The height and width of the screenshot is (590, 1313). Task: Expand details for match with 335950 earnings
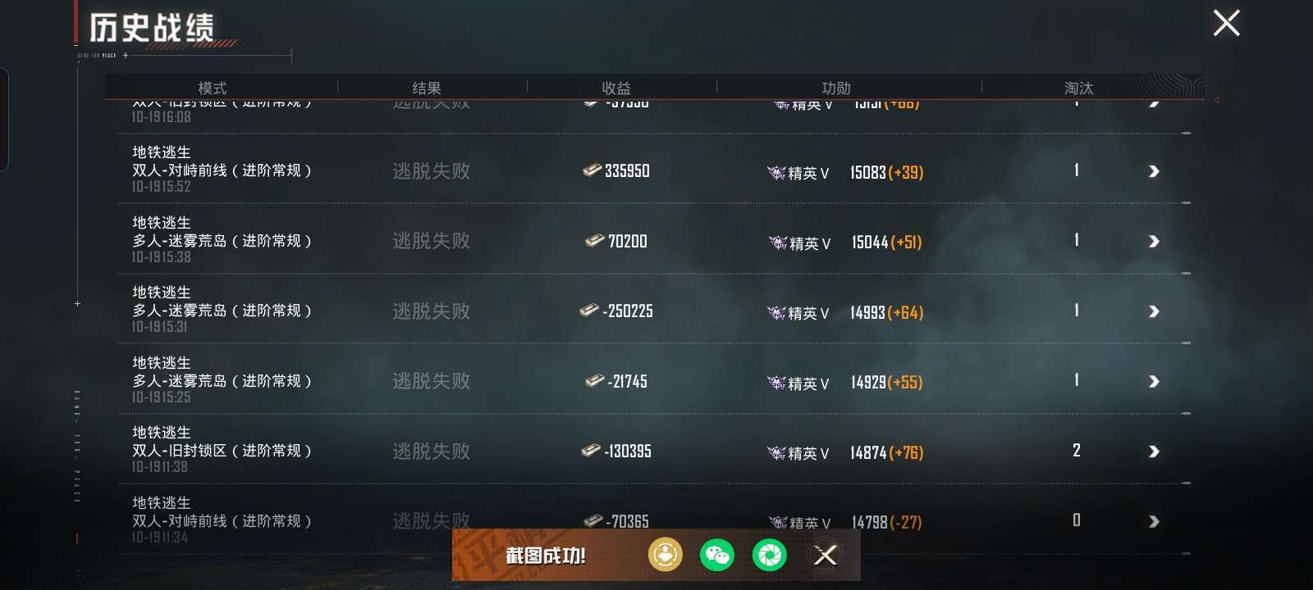1154,171
